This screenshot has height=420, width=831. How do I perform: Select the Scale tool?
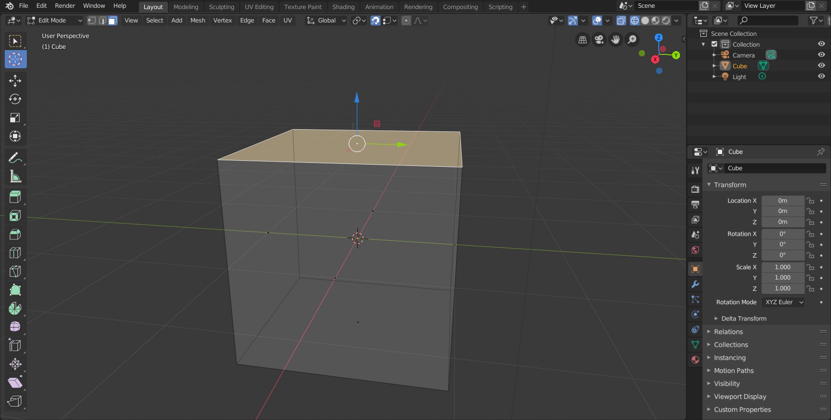[x=15, y=118]
